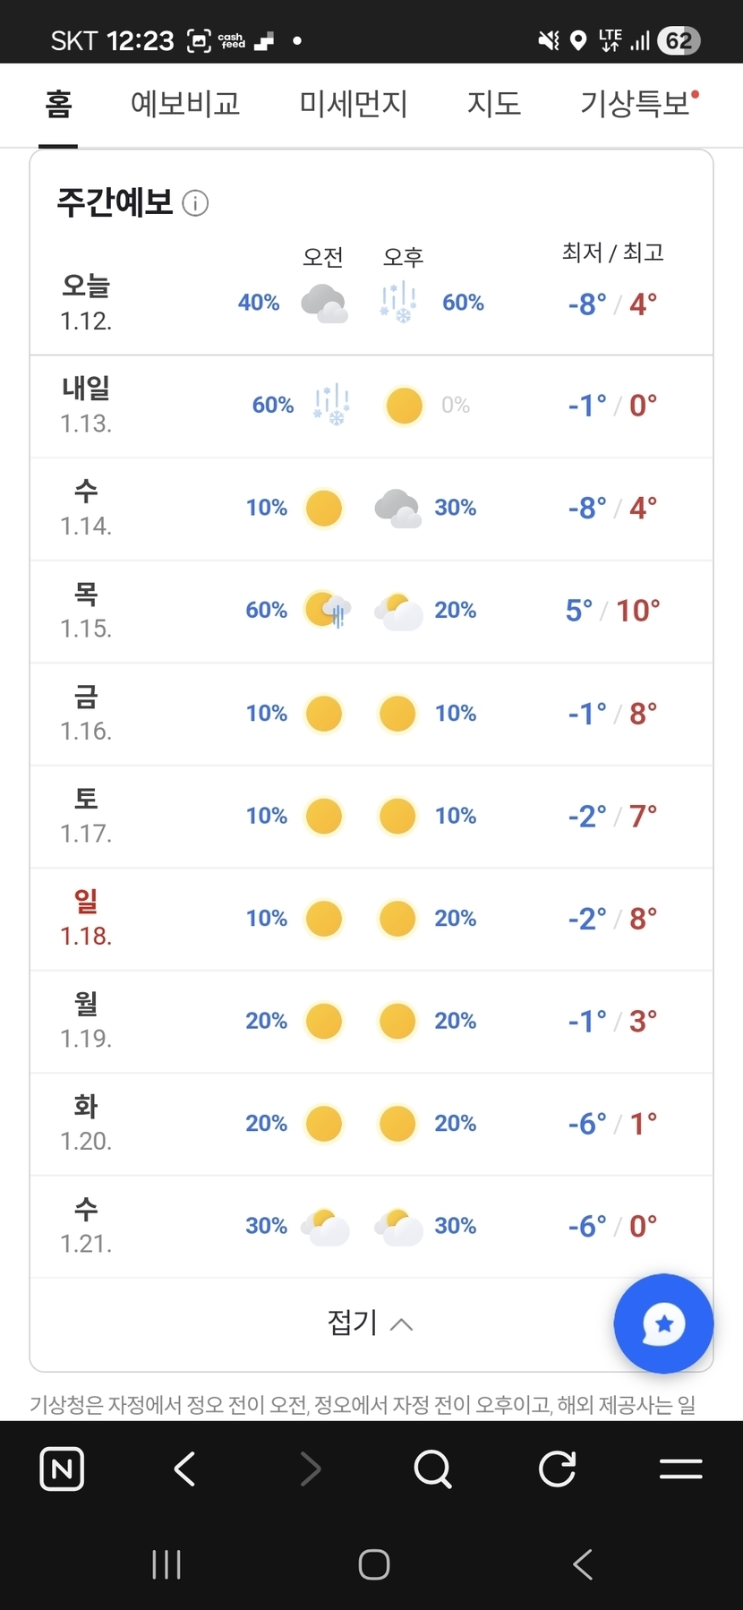The height and width of the screenshot is (1610, 743).
Task: Open the hamburger menu icon
Action: (680, 1469)
